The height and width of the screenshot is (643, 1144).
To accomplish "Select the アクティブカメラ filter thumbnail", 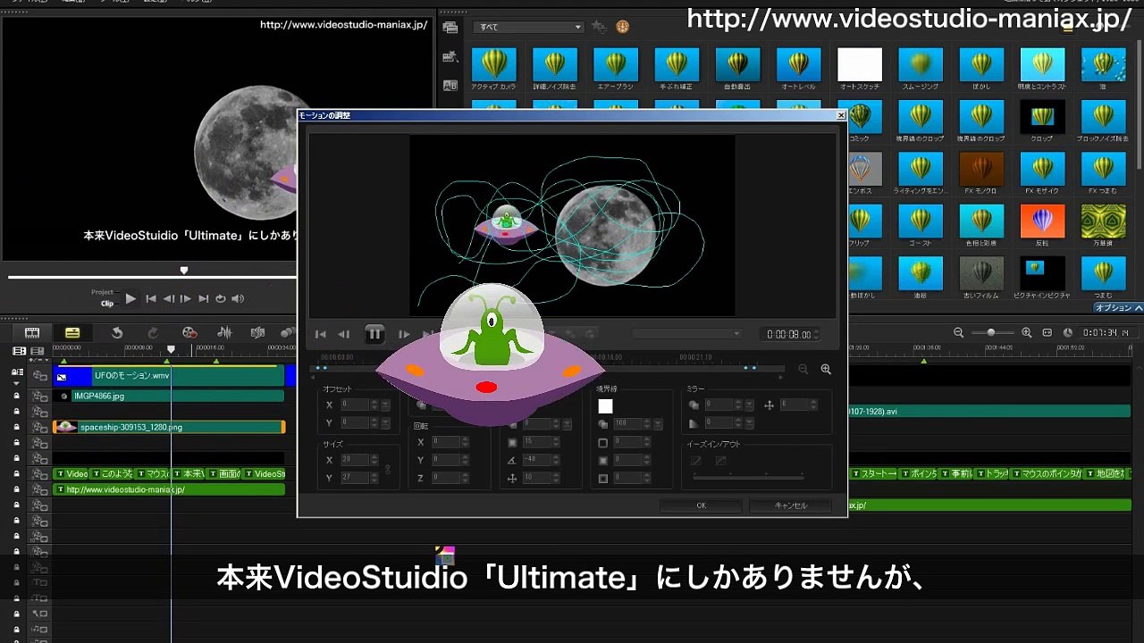I will [x=493, y=65].
